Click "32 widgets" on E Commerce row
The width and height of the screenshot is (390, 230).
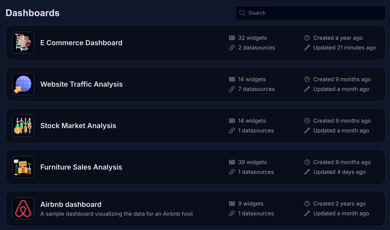(252, 38)
